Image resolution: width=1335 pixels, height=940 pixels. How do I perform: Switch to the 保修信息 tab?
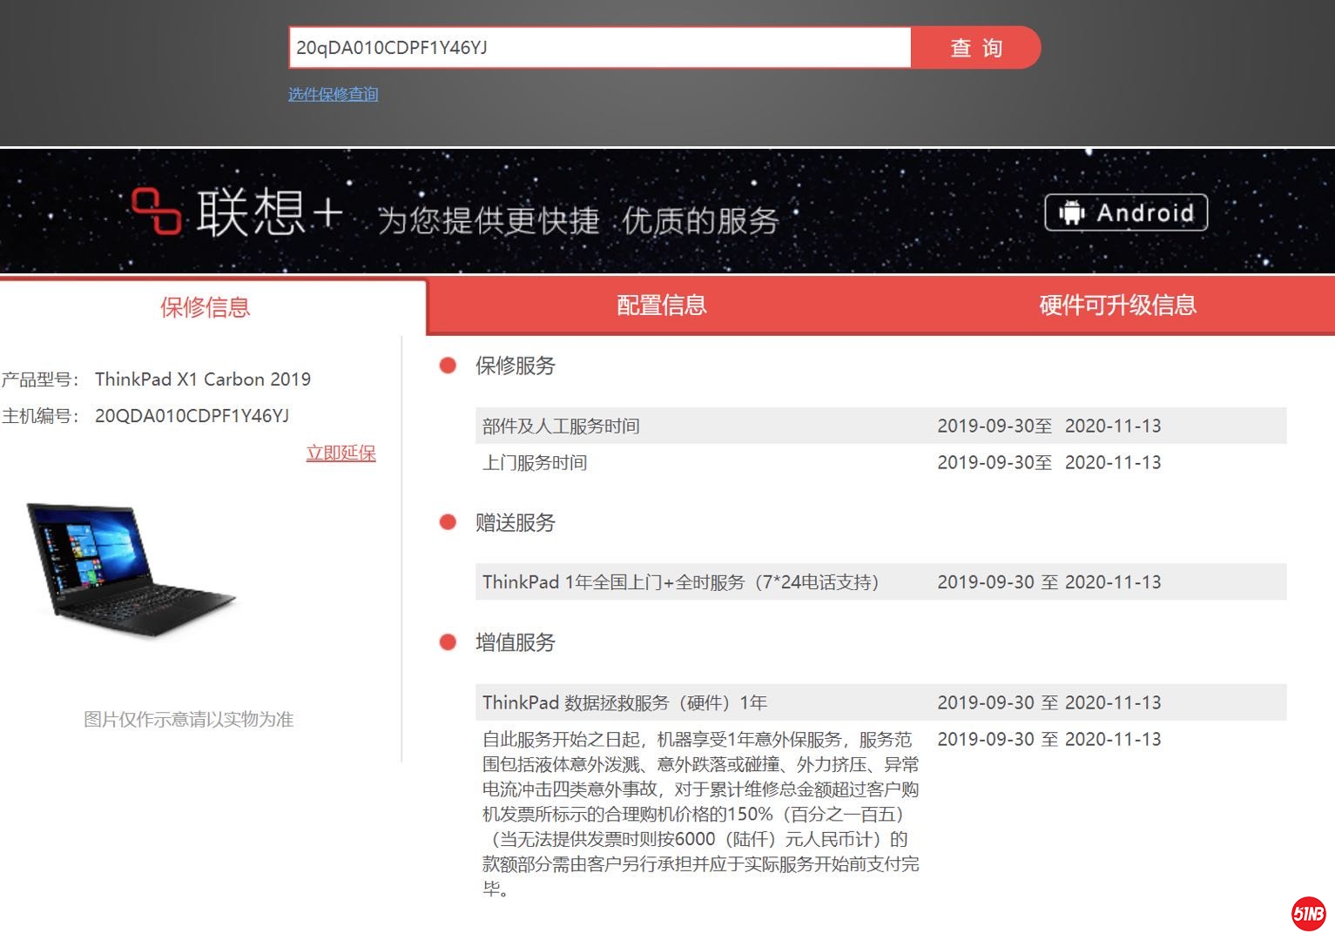click(x=205, y=306)
